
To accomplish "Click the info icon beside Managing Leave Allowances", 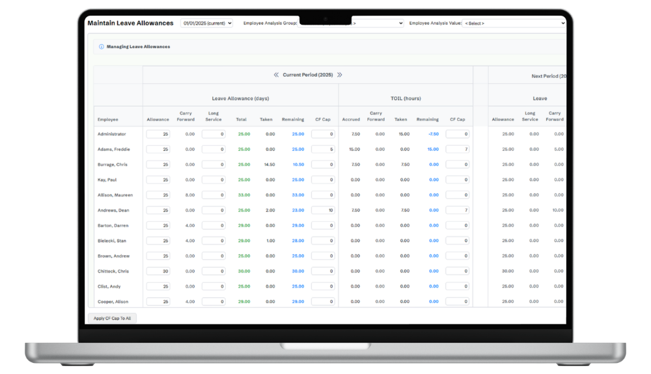I will pyautogui.click(x=102, y=47).
